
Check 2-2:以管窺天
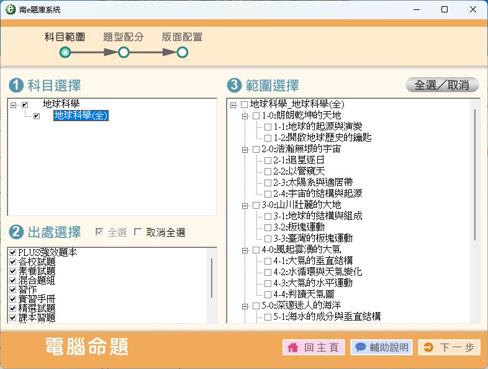[x=268, y=171]
